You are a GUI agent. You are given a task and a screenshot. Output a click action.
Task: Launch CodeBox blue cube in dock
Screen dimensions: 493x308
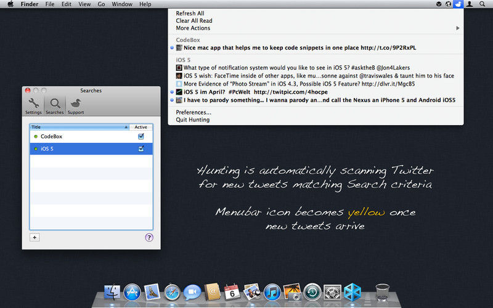tap(352, 292)
